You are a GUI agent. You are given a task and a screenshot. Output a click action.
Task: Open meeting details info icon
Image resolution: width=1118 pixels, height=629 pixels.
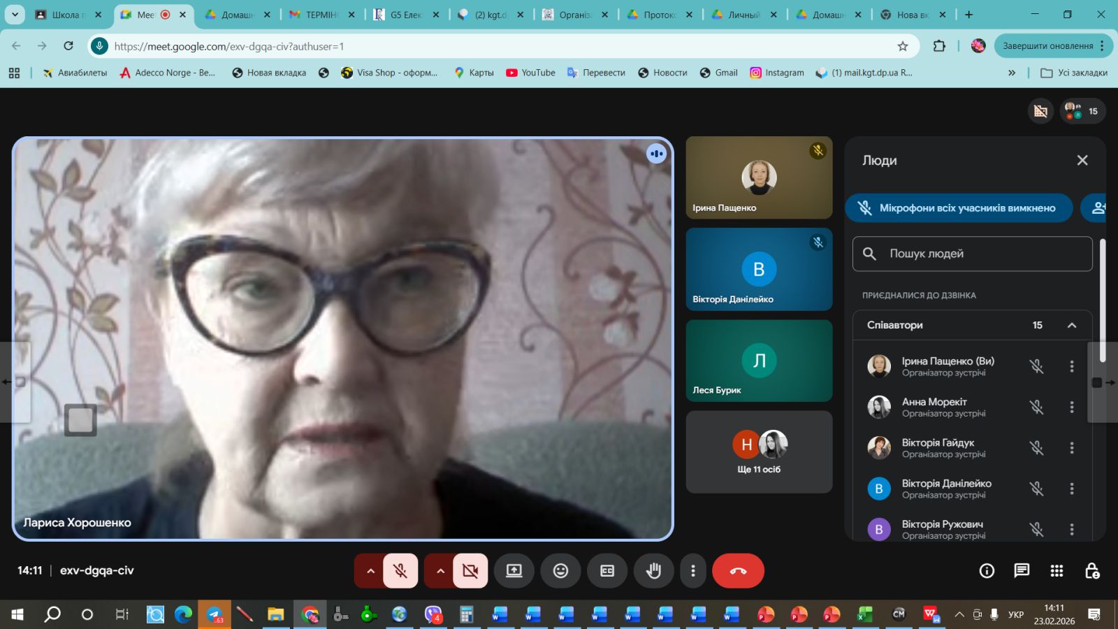point(987,571)
